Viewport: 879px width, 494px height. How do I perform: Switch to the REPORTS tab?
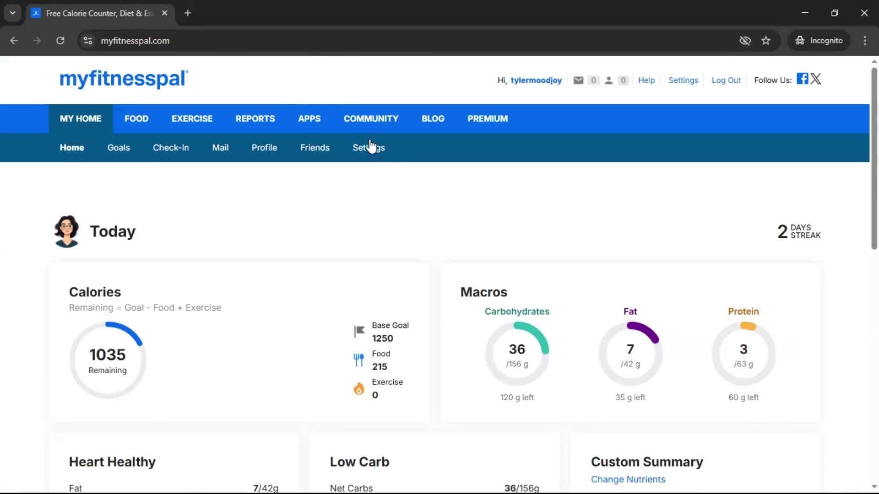pos(255,118)
